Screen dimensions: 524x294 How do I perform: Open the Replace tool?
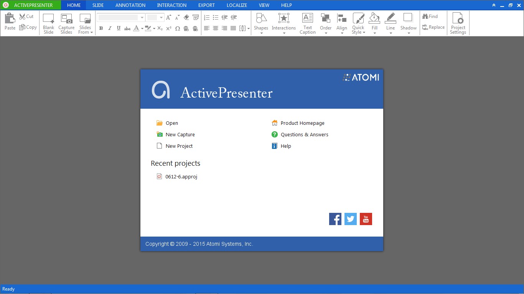(433, 27)
